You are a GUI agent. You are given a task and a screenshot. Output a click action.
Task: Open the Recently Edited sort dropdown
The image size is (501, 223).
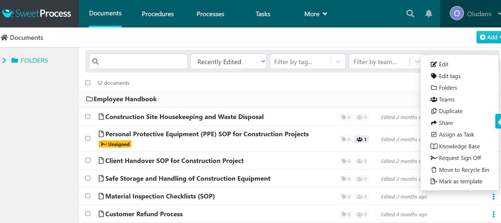click(x=229, y=62)
